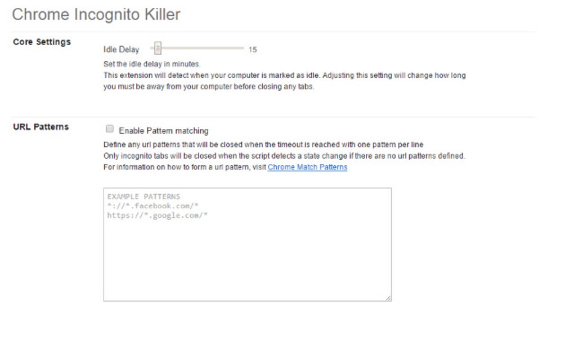Click the slider value showing 15
This screenshot has height=359, width=574.
click(x=253, y=50)
